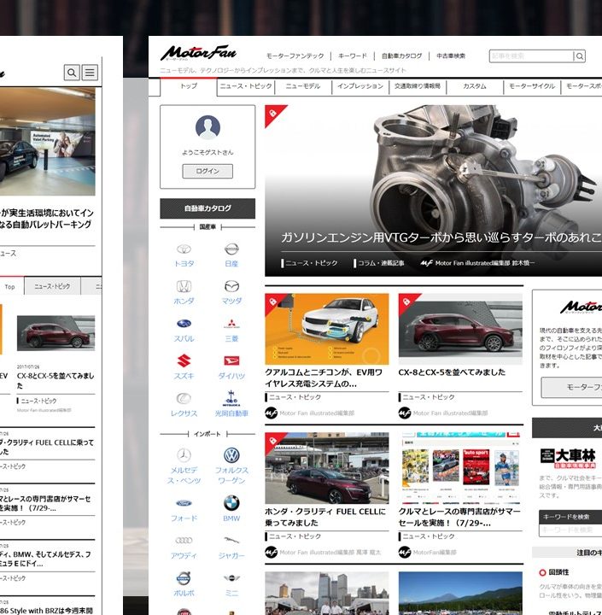Viewport: 602px width, 615px height.
Task: Open 自動車カタログ header link
Action: [401, 56]
